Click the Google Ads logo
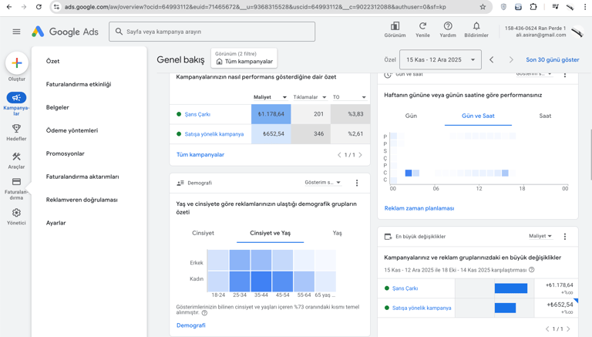 pos(65,32)
